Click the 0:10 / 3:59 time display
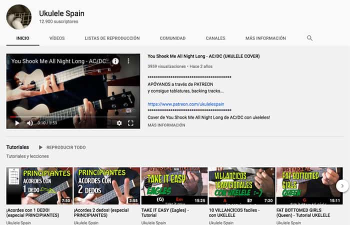 tap(47, 123)
